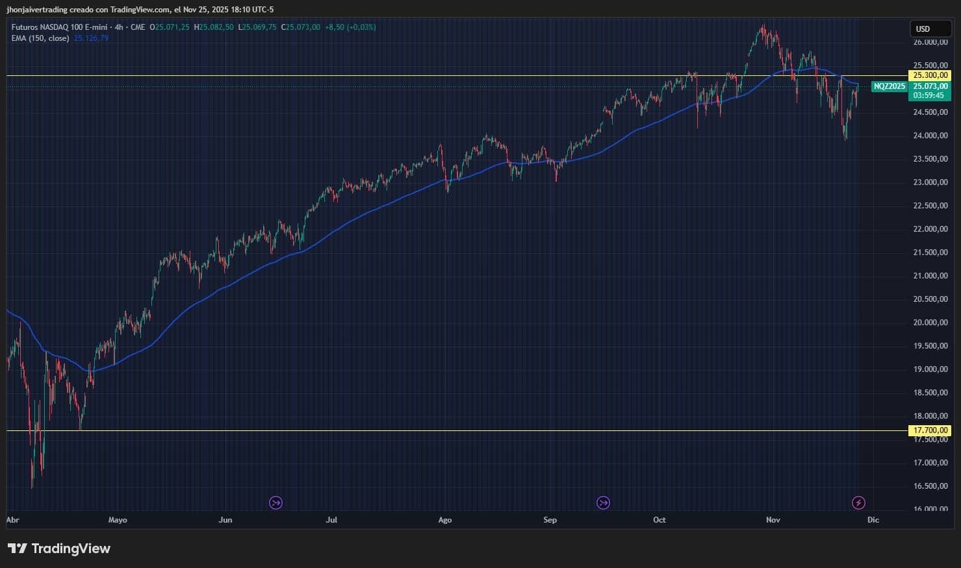This screenshot has height=568, width=961.
Task: Click the Oct label on the time axis
Action: coord(660,520)
